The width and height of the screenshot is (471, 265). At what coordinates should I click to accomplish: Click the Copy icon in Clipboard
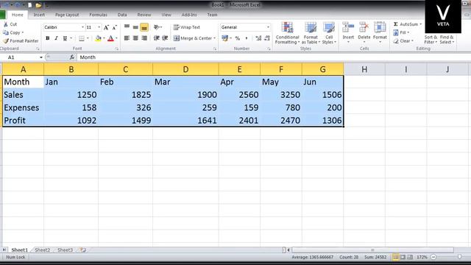pyautogui.click(x=6, y=32)
